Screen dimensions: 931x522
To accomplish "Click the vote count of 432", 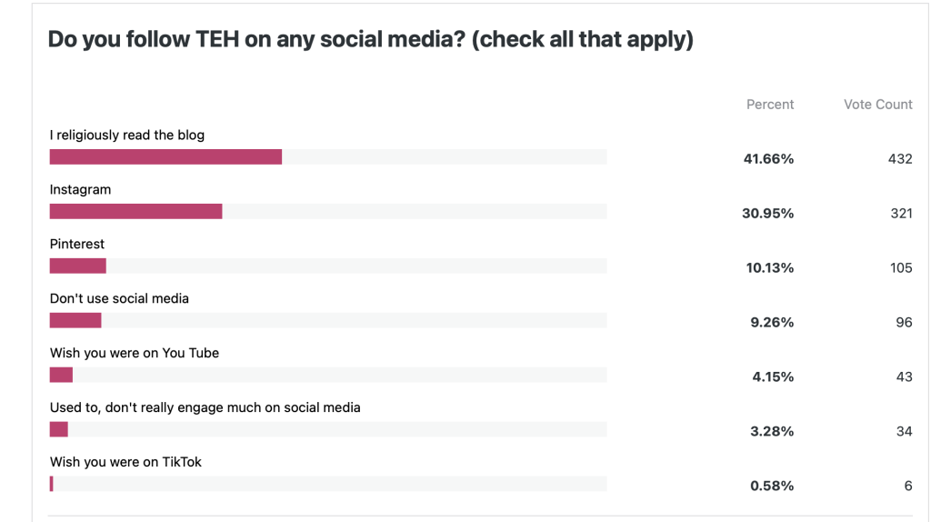I will pos(900,159).
